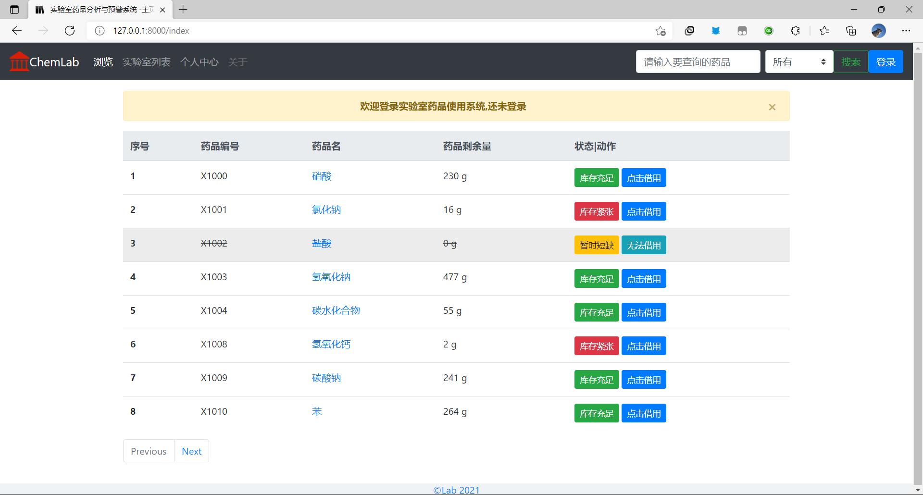Screen dimensions: 923x495
Task: Click the swirl-shaped extension icon
Action: pyautogui.click(x=689, y=31)
